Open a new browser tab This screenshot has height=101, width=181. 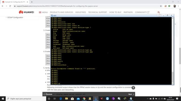(x=32, y=2)
